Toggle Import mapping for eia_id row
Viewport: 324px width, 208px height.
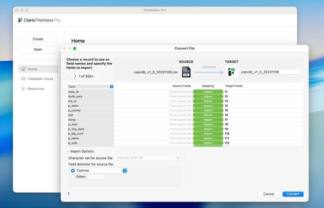tap(208, 101)
